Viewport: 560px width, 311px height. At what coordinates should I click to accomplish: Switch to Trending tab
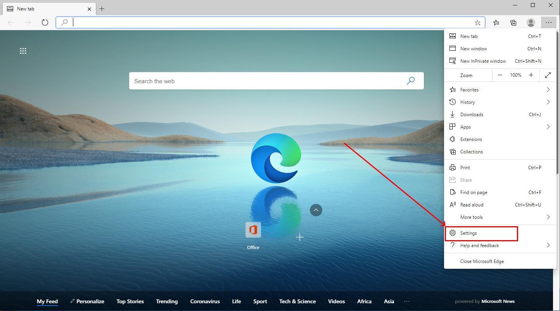coord(167,301)
